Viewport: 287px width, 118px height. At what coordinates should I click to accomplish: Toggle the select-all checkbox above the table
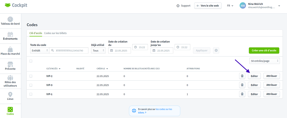coord(31,61)
